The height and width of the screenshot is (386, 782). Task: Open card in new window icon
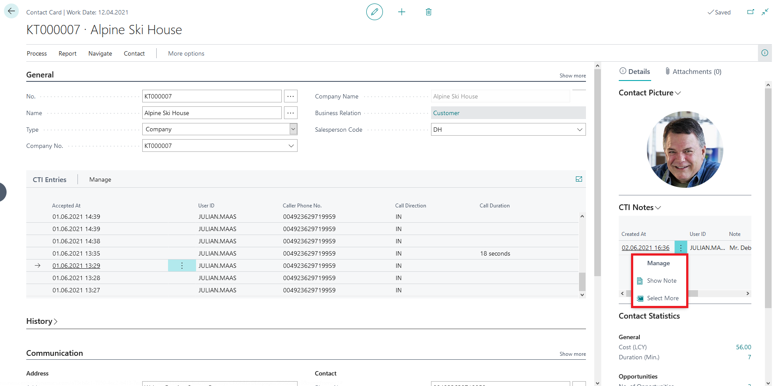coord(750,12)
